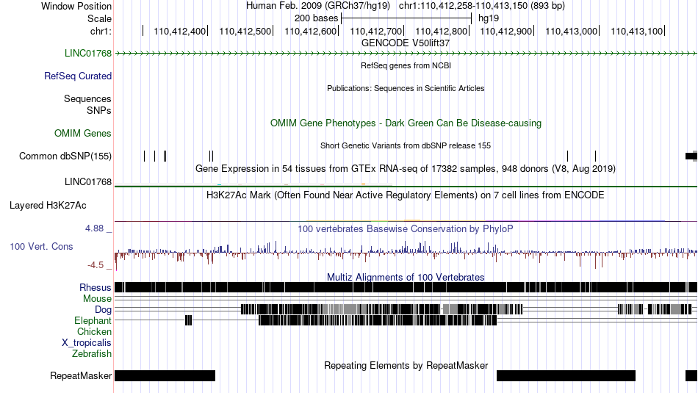The width and height of the screenshot is (698, 393).
Task: Open the OMIM Genes track label
Action: point(83,133)
